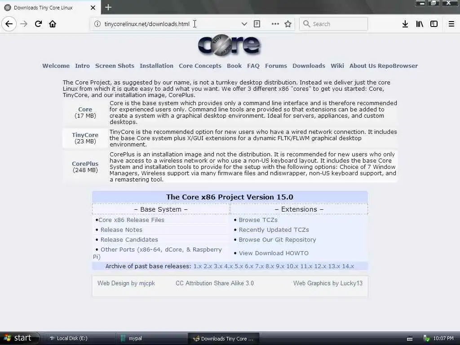This screenshot has width=460, height=345.
Task: Open the 5.x archive release
Action: coord(239,266)
